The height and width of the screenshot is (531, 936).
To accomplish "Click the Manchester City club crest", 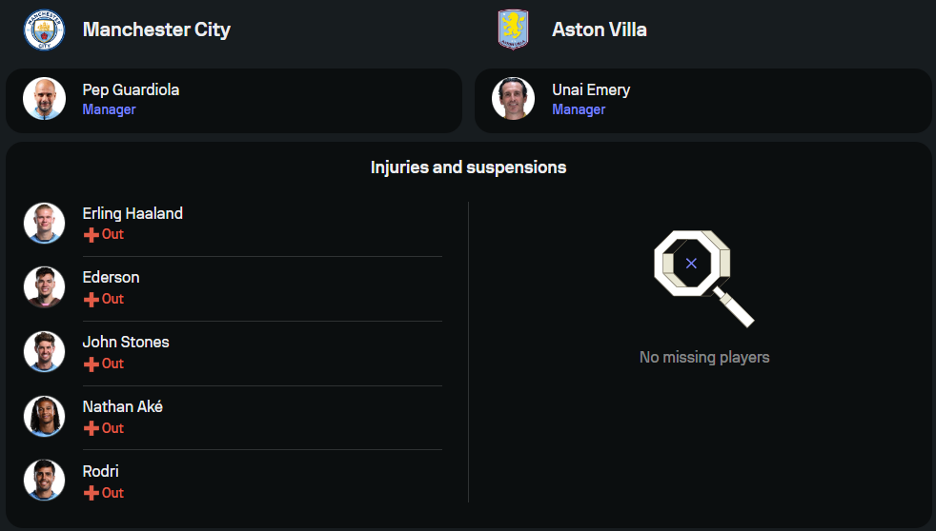I will (x=44, y=29).
